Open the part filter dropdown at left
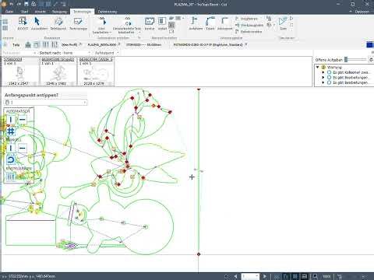This screenshot has height=280, width=374. pos(19,53)
